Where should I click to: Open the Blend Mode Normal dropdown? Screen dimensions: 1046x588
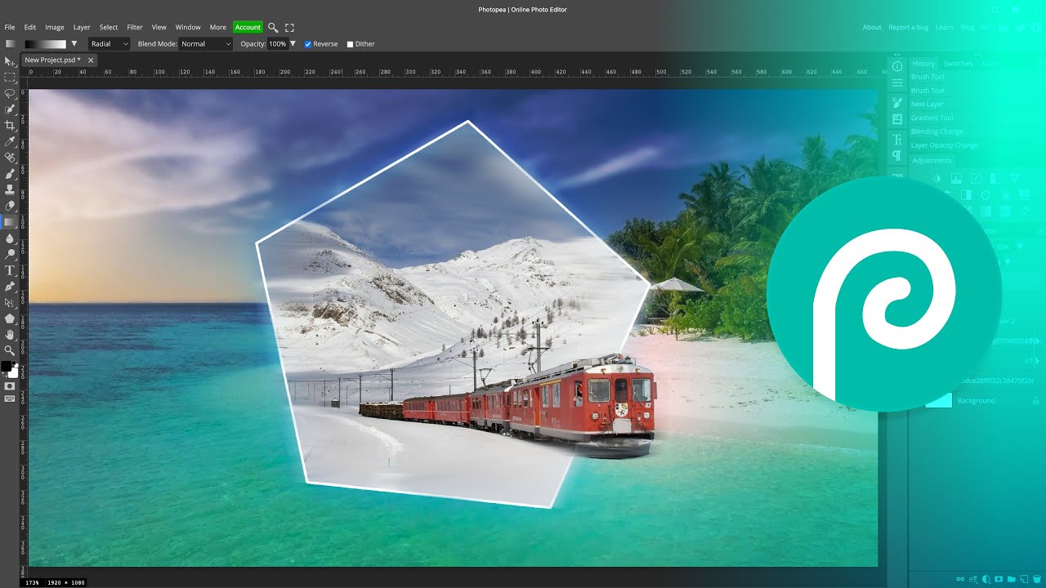pos(206,44)
